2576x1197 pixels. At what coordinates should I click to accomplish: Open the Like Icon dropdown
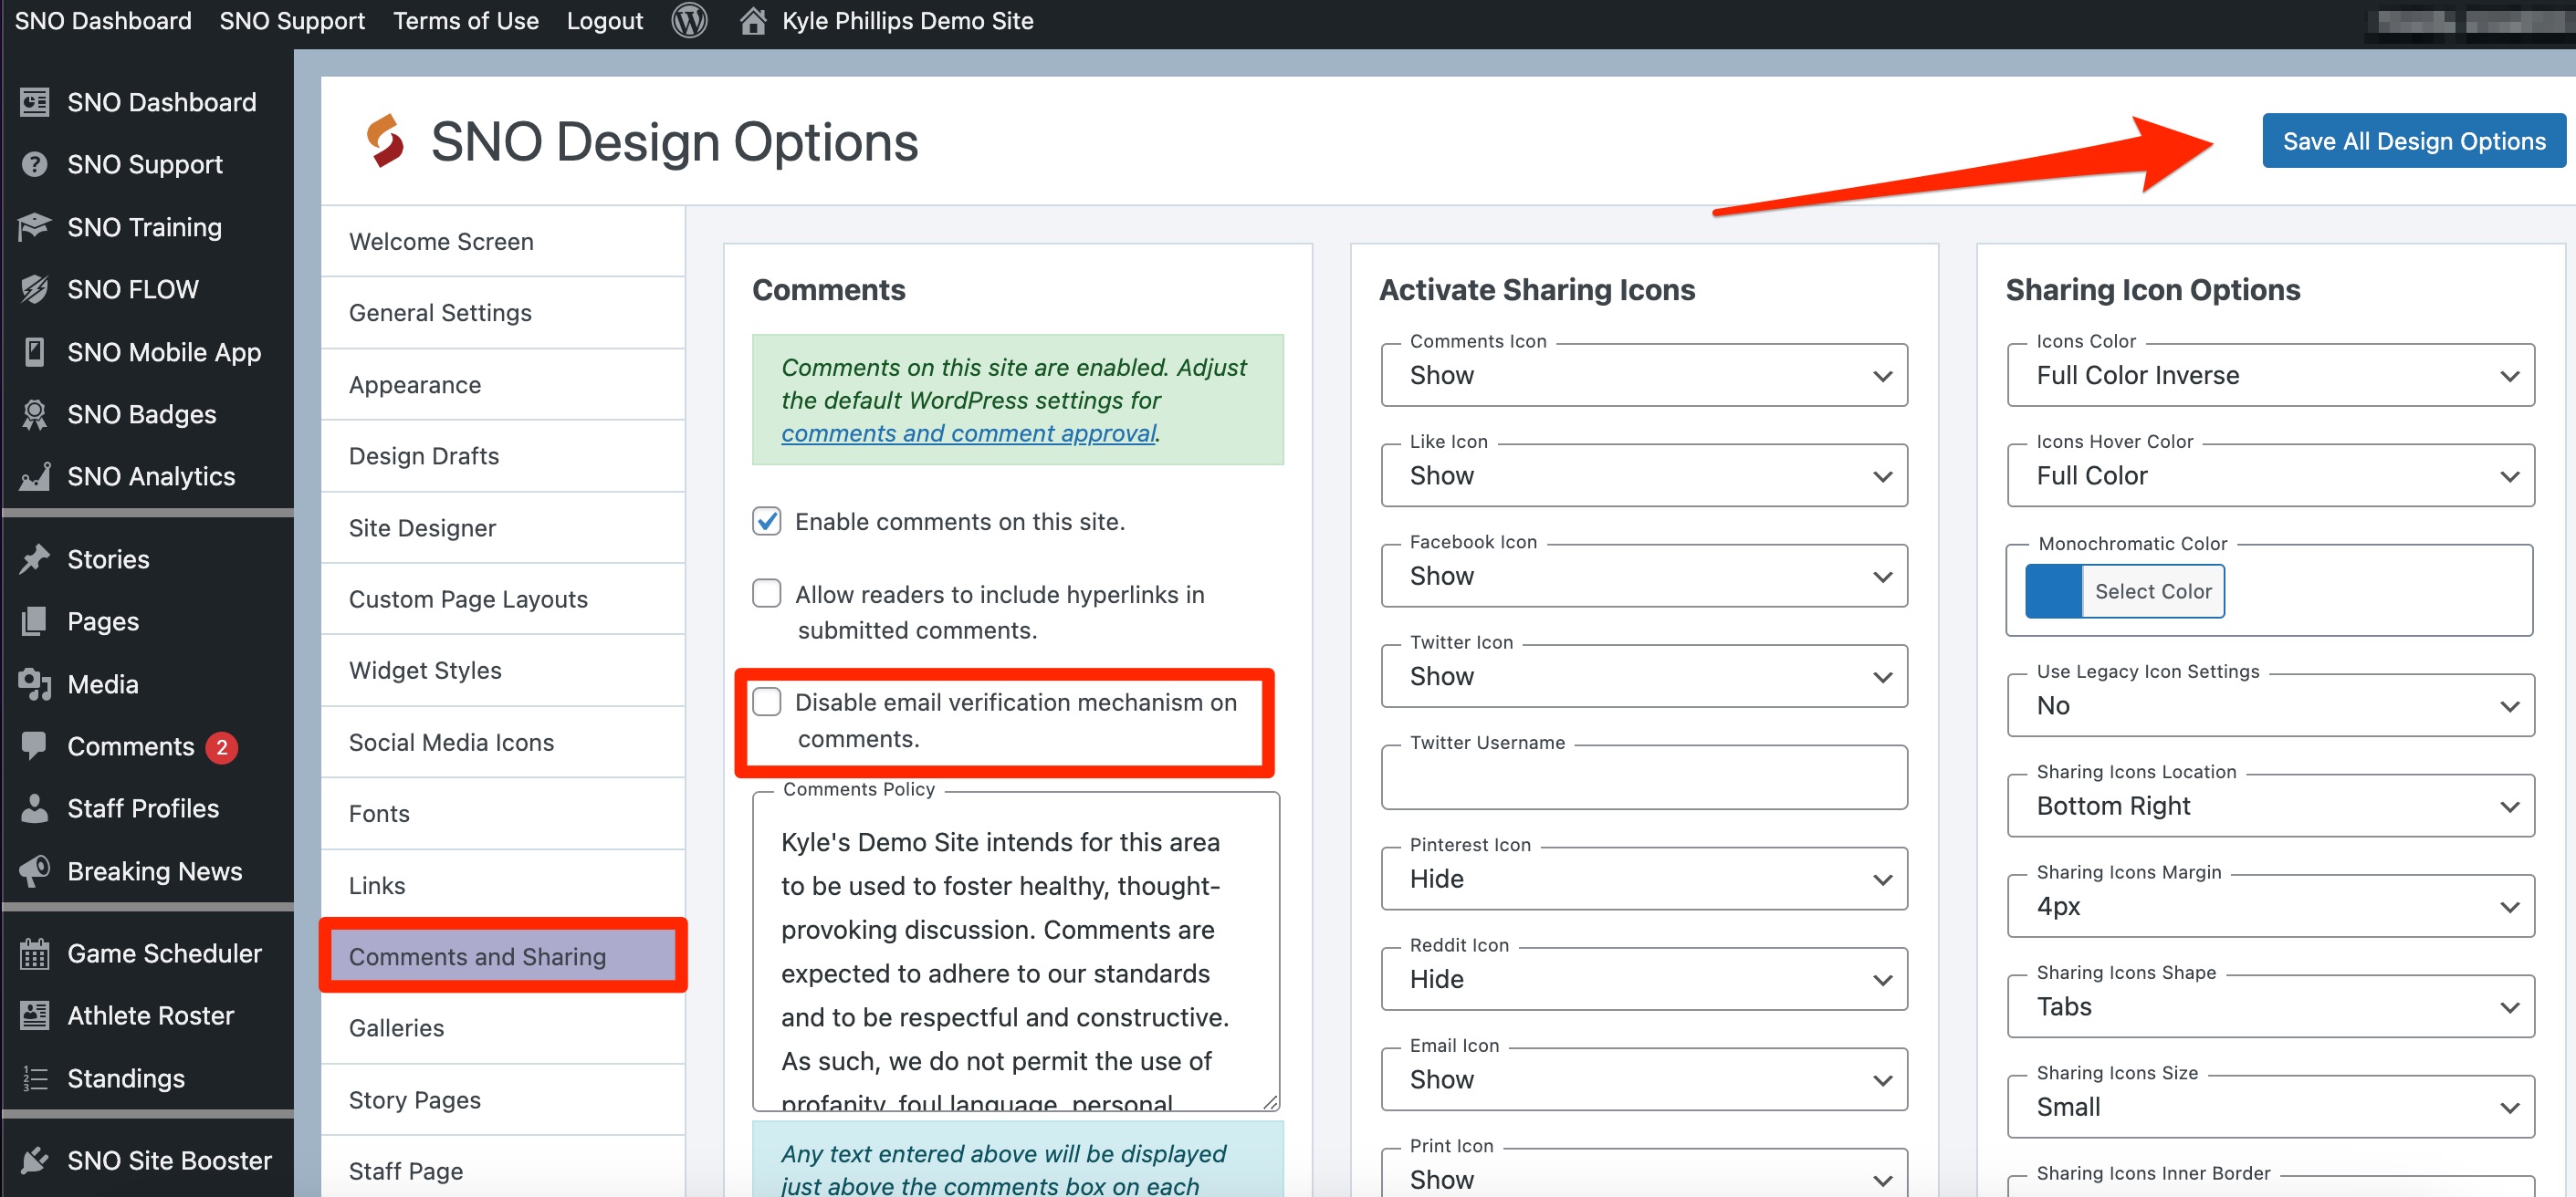[1643, 475]
